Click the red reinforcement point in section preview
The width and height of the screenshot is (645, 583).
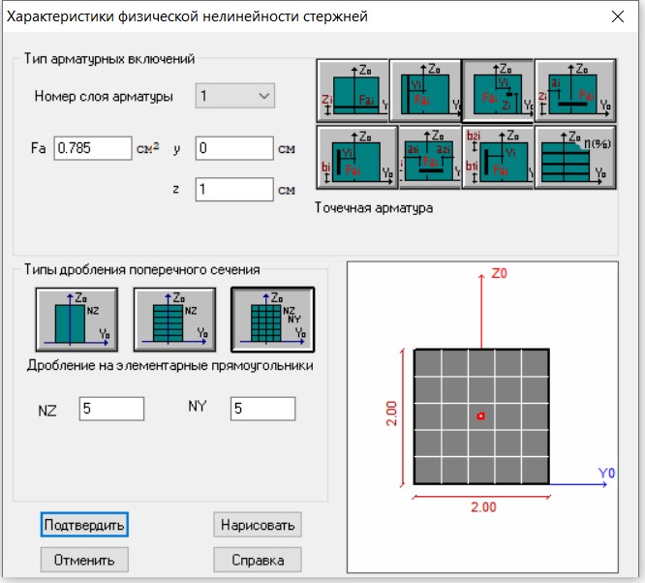pos(481,416)
